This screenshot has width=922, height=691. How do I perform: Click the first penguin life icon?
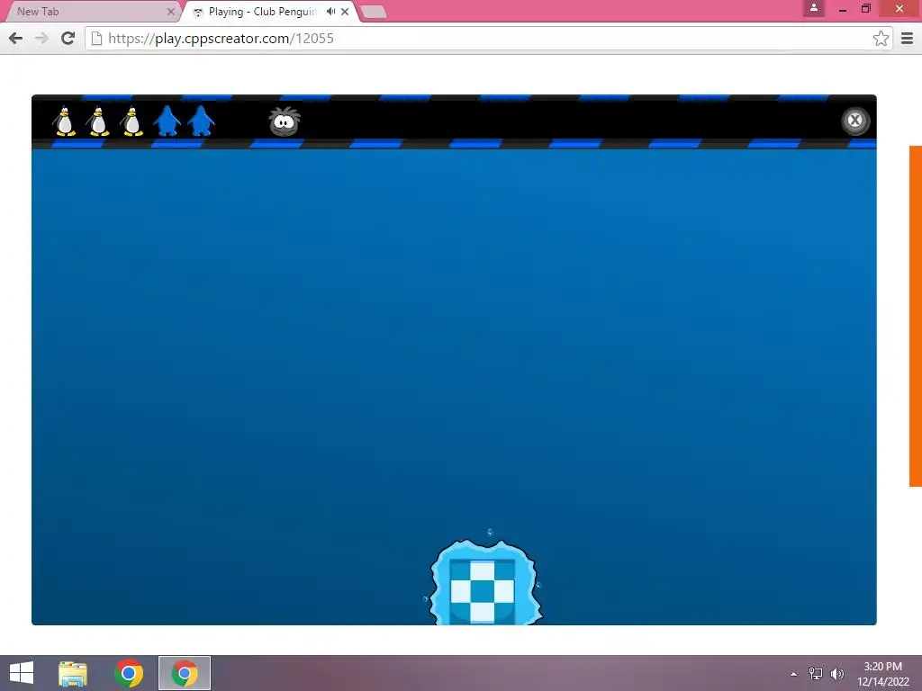(64, 121)
